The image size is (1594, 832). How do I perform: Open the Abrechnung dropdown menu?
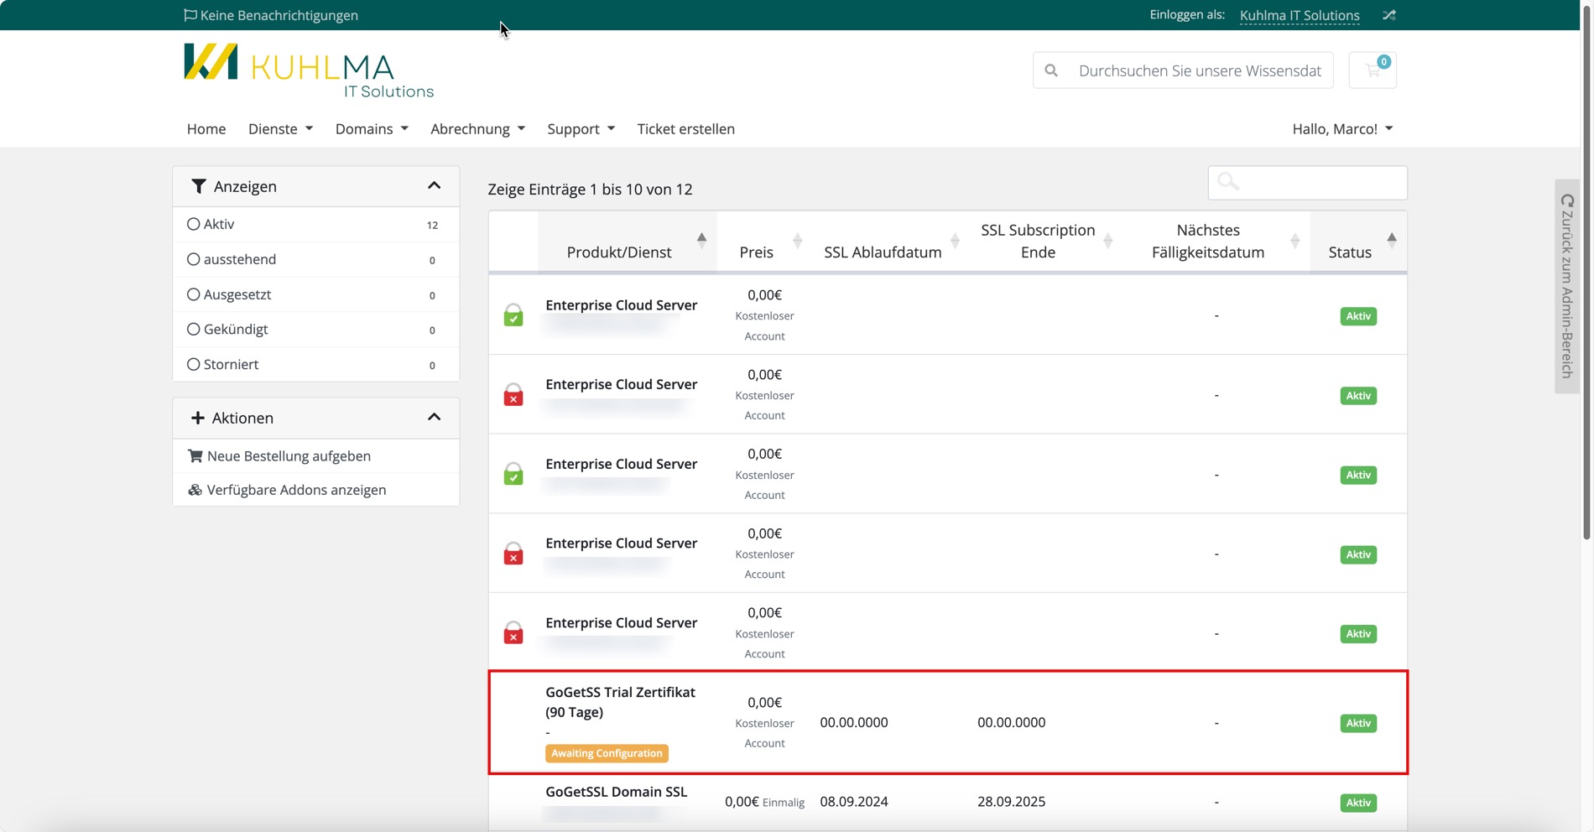coord(477,128)
